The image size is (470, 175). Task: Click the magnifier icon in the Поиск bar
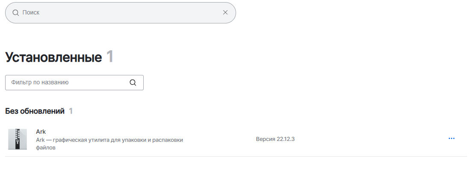coord(15,13)
